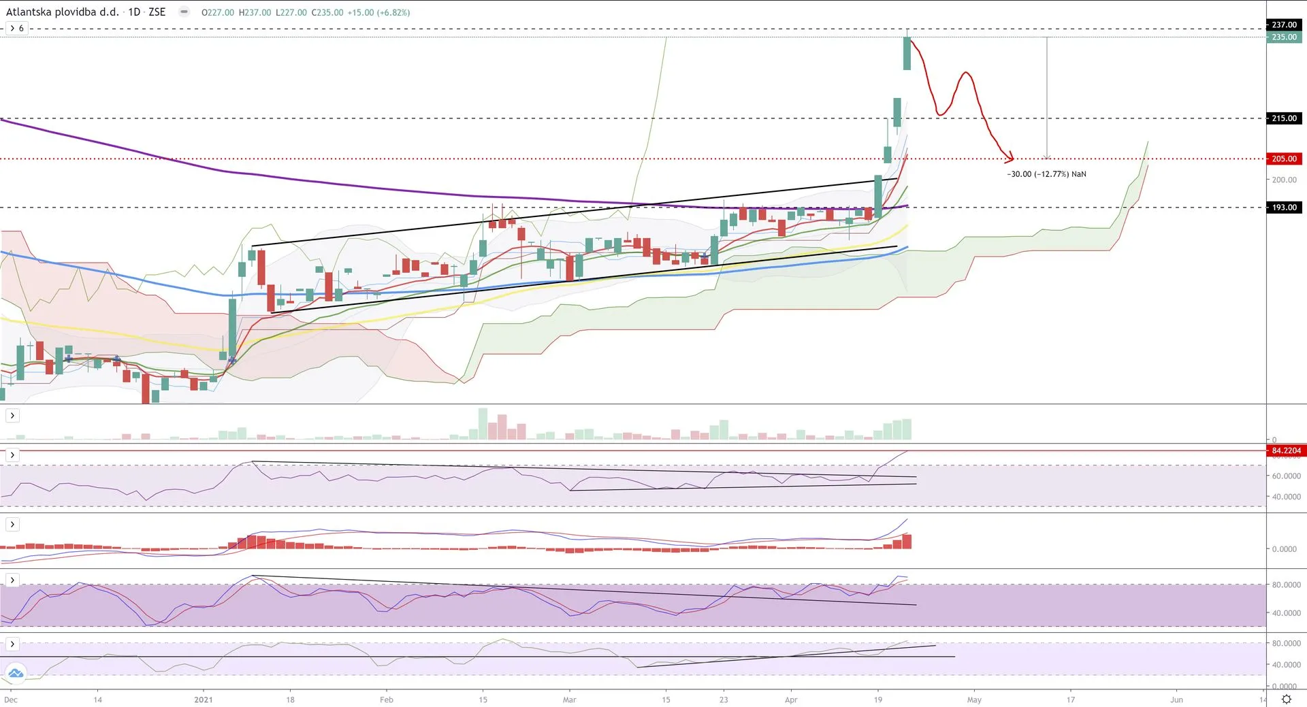Expand the RSI pane legend
This screenshot has width=1307, height=707.
click(x=12, y=455)
